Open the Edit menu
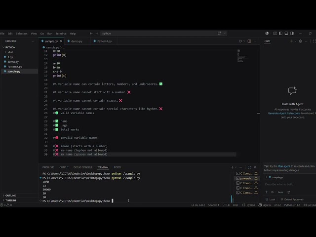 coord(10,34)
